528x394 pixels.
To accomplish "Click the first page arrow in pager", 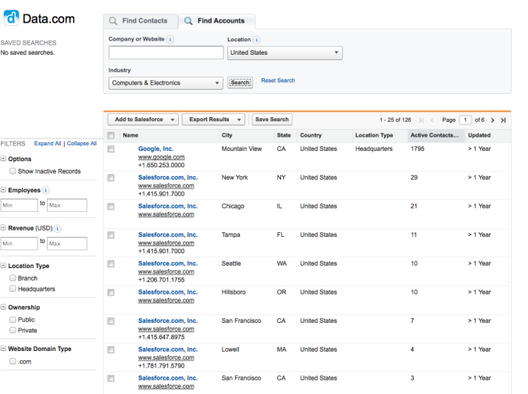I will [x=422, y=120].
